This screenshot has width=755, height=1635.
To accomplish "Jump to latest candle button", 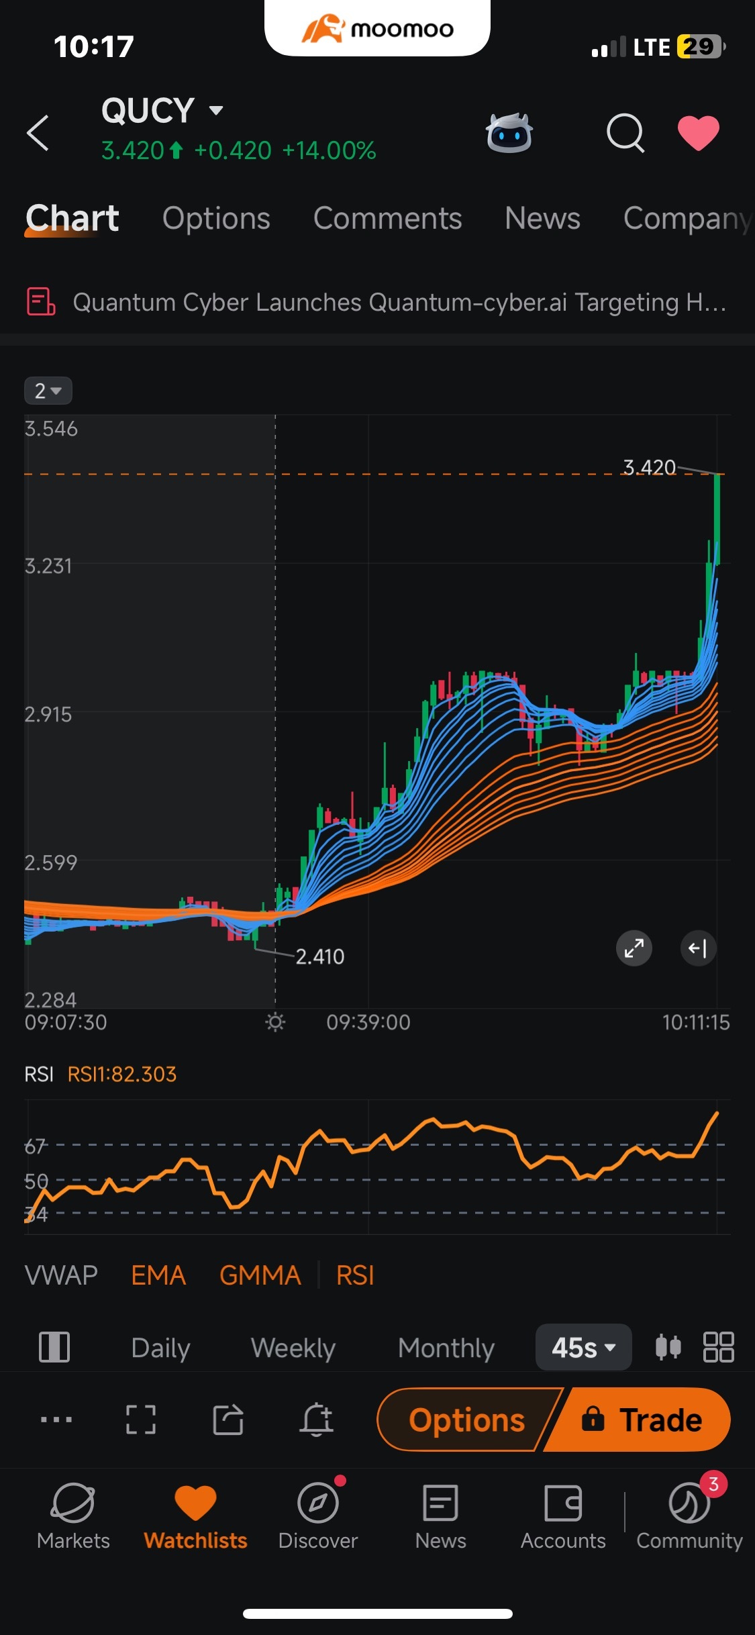I will pos(699,948).
